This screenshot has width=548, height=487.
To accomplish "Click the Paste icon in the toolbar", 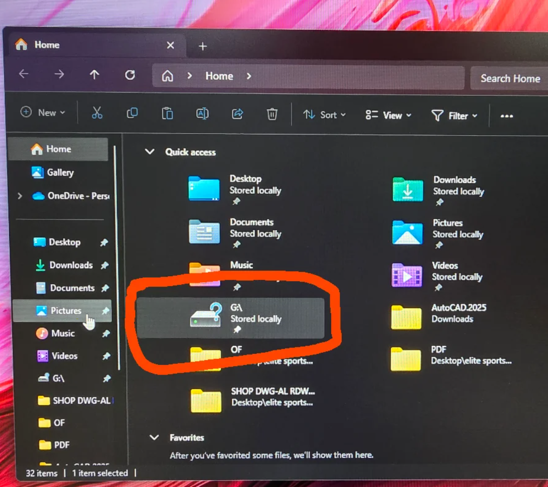I will (167, 113).
